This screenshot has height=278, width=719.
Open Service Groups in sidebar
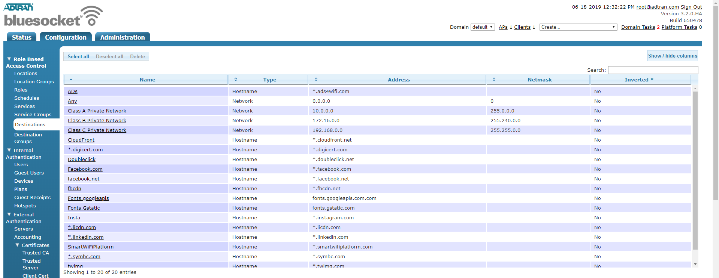(x=33, y=114)
